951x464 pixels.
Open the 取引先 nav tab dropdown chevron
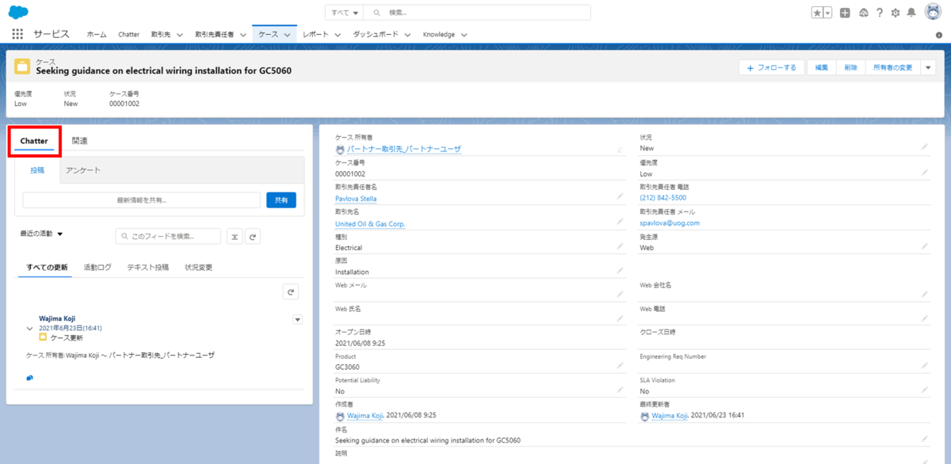[179, 35]
